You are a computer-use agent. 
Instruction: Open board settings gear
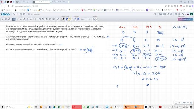(171, 14)
